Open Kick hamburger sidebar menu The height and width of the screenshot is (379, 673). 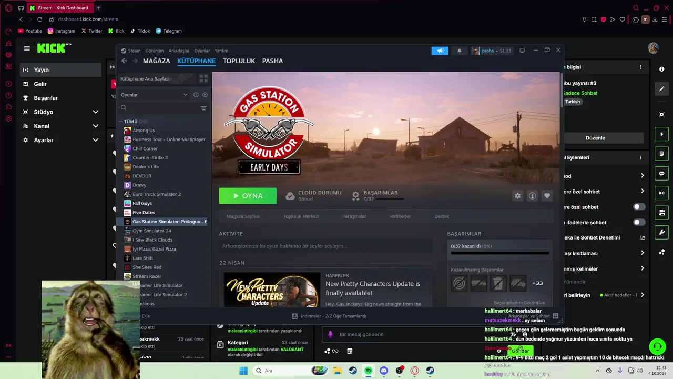point(27,48)
